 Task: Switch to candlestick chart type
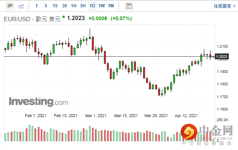[x=10, y=6]
